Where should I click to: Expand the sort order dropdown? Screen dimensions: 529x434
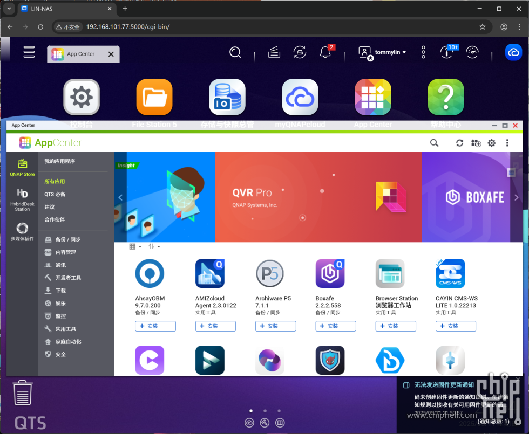[154, 247]
